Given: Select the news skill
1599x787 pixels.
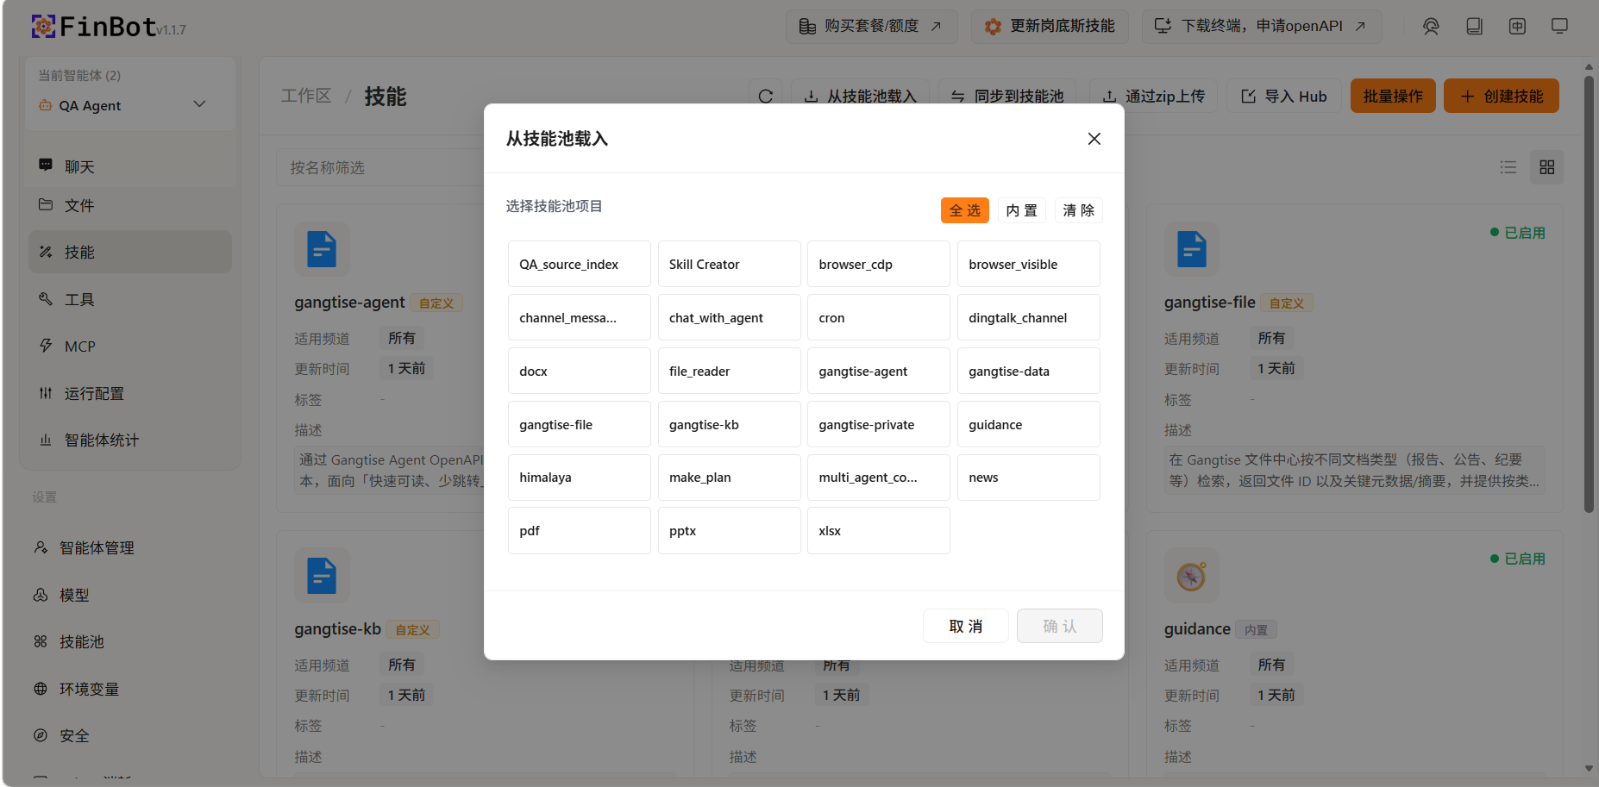Looking at the screenshot, I should (1029, 478).
